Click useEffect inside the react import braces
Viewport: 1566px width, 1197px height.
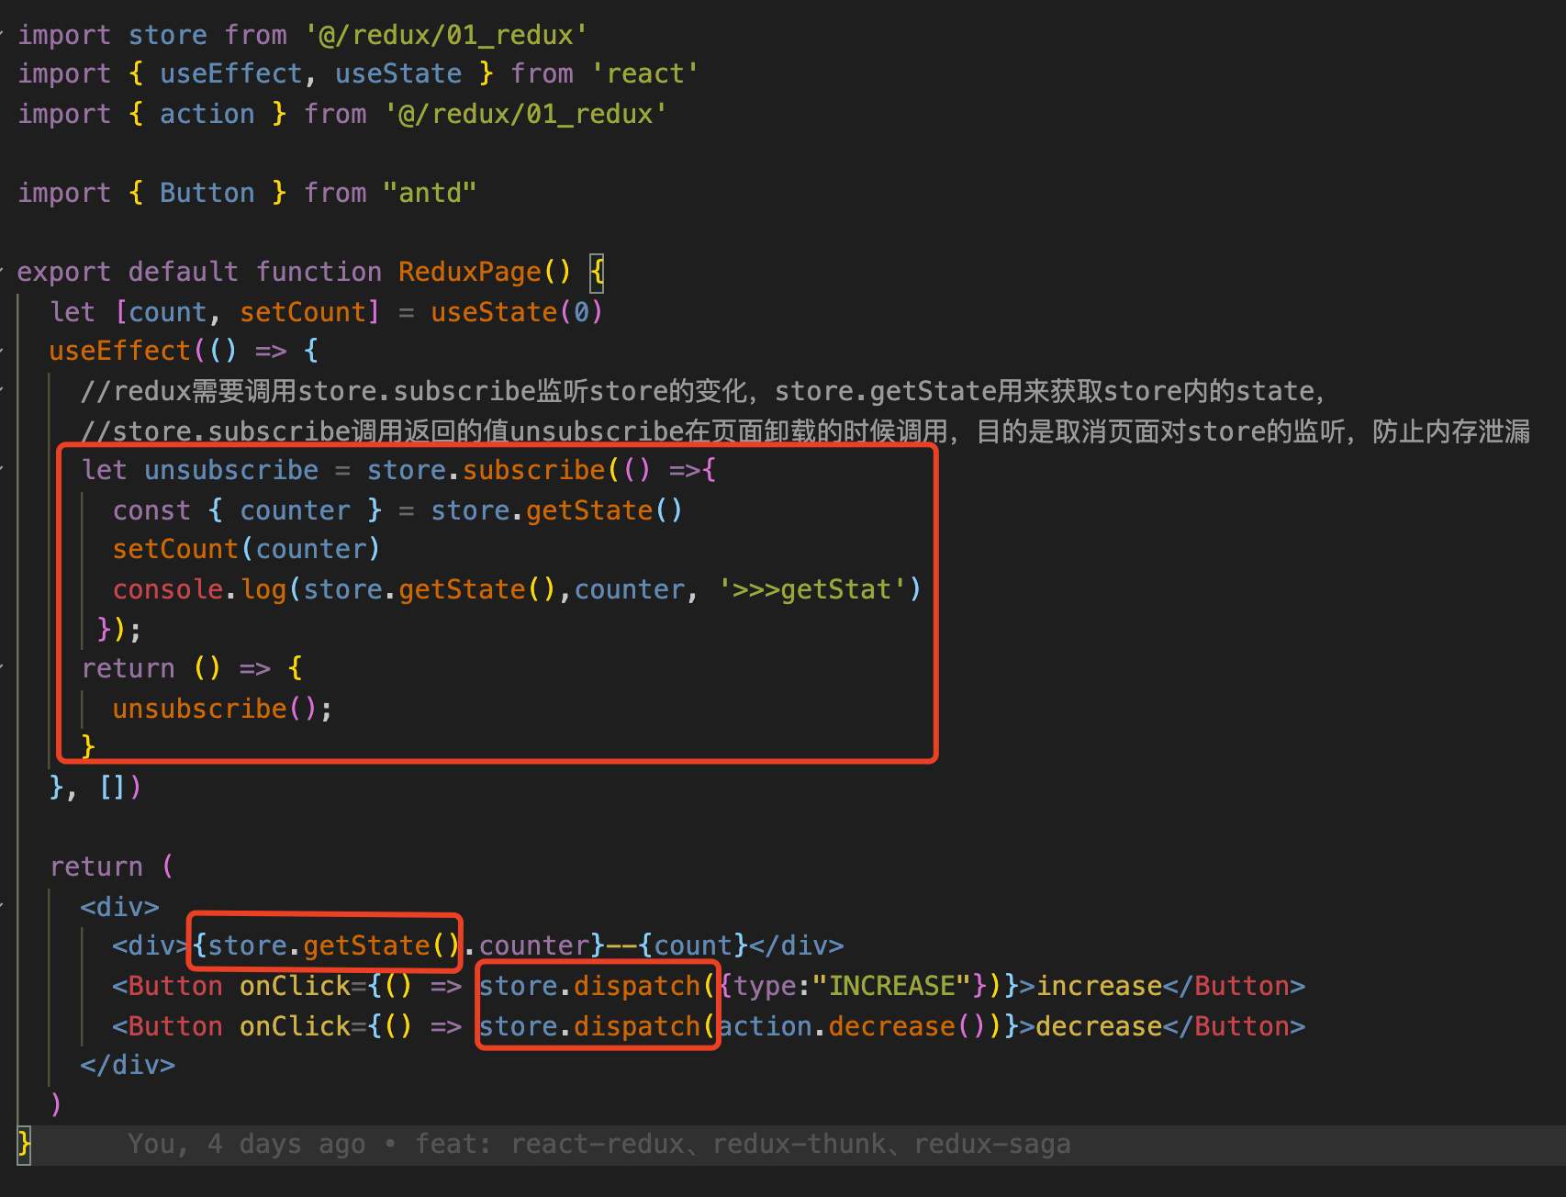(231, 73)
